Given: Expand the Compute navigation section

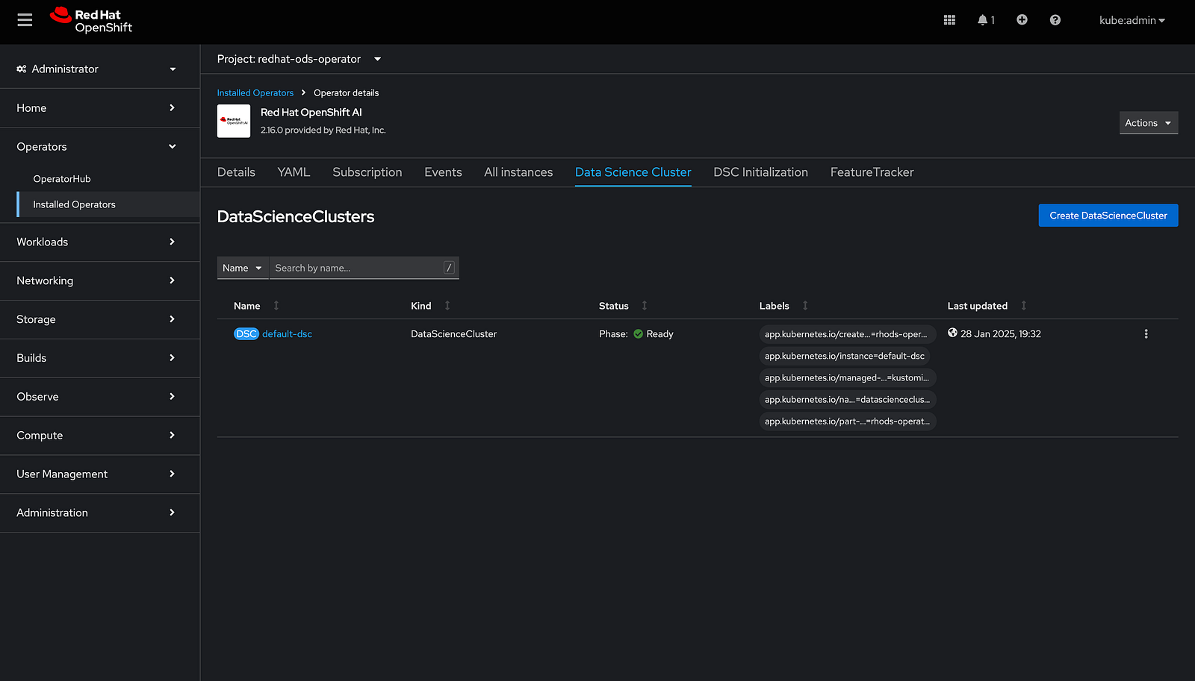Looking at the screenshot, I should click(x=100, y=436).
